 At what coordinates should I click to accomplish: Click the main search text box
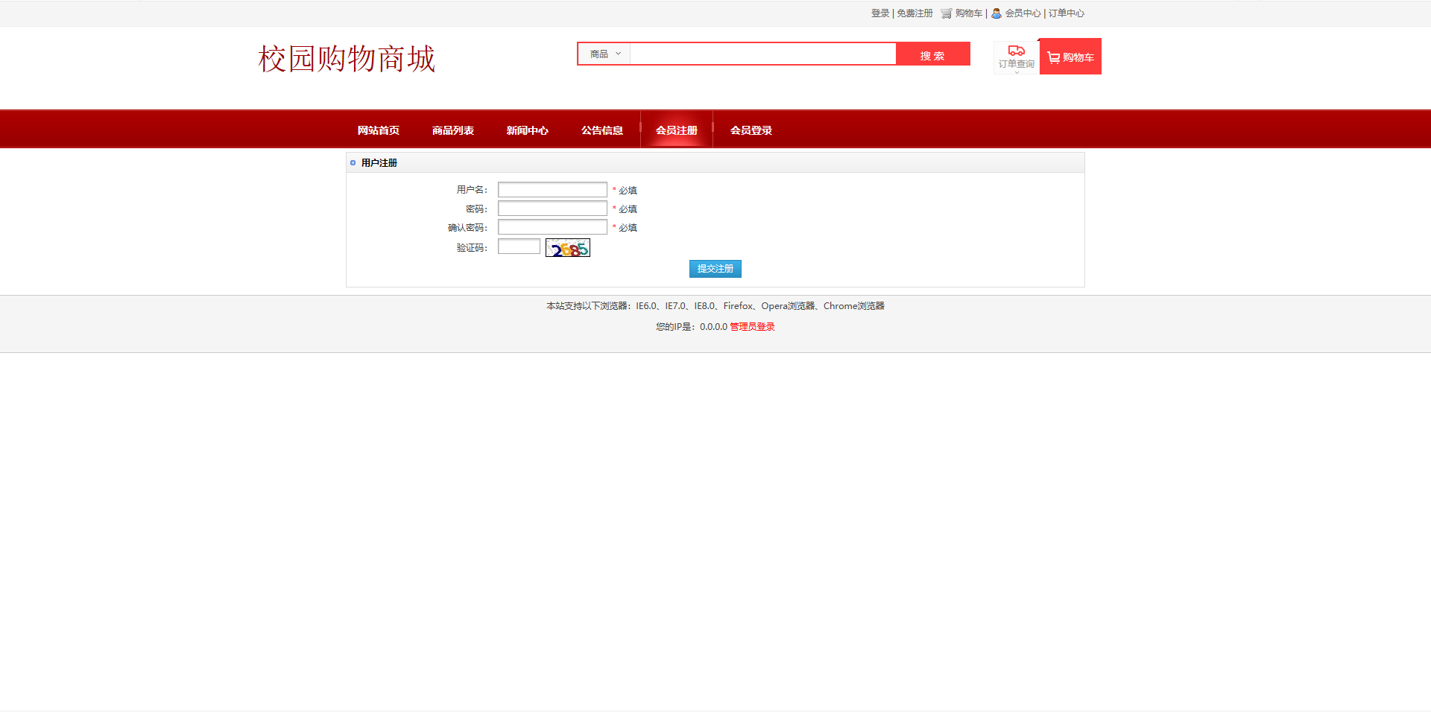pos(762,54)
